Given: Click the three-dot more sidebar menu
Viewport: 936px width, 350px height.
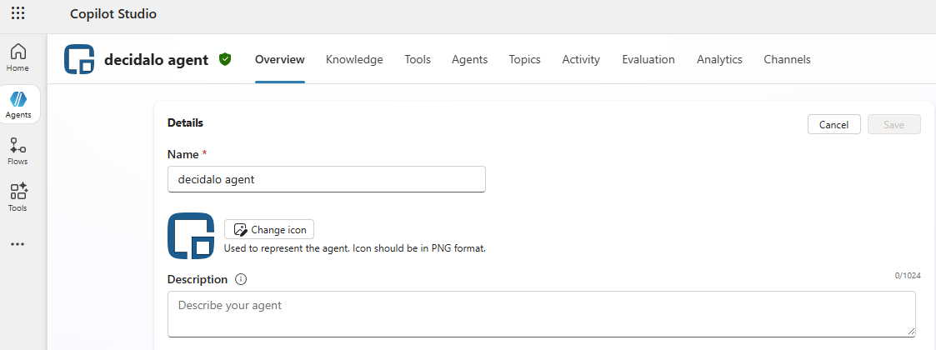Looking at the screenshot, I should pyautogui.click(x=18, y=244).
